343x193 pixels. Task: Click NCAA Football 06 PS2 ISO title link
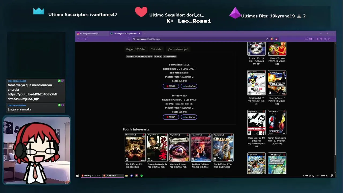click(x=256, y=101)
